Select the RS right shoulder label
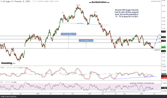The width and height of the screenshot is (167, 98). (x=95, y=12)
